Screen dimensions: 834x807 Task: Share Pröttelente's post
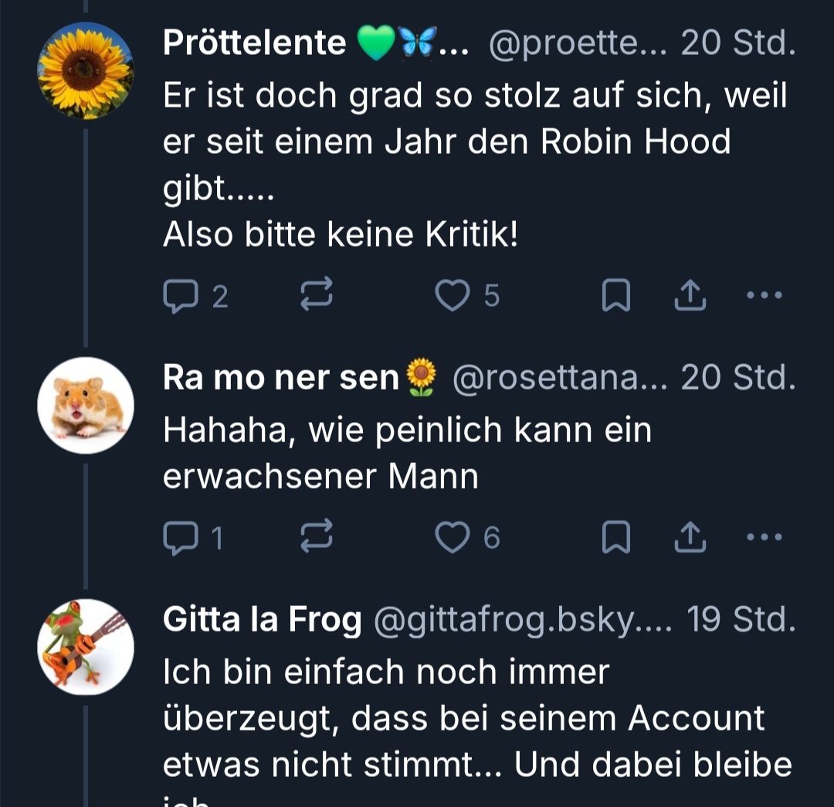(690, 295)
